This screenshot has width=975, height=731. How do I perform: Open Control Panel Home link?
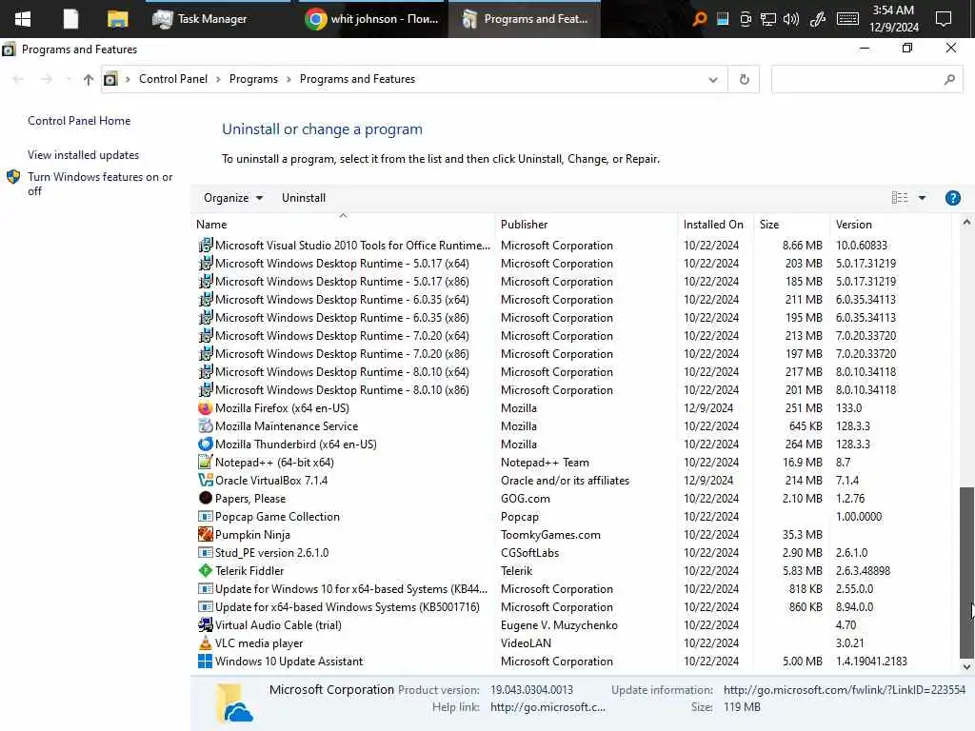79,121
